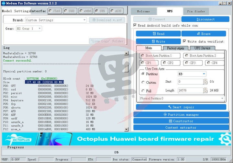Open the Model Settings tab
Viewport: 233px width, 163px height.
(x=16, y=11)
